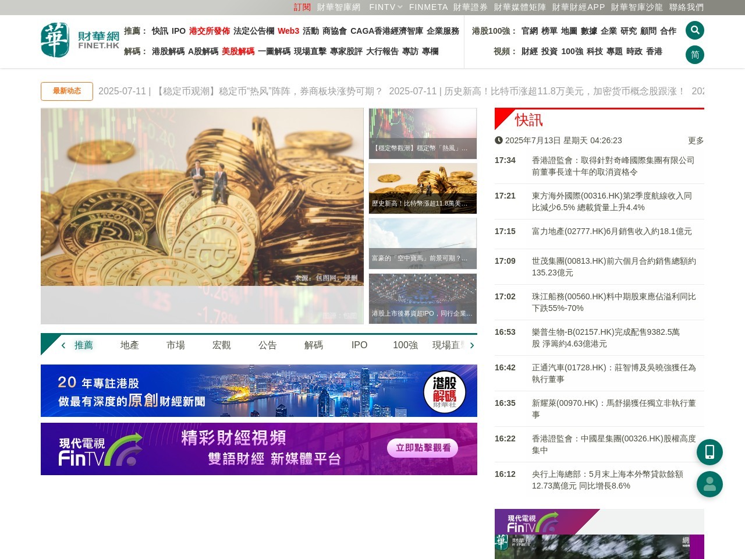Click left chevron of category tab bar
This screenshot has height=559, width=745.
point(63,345)
